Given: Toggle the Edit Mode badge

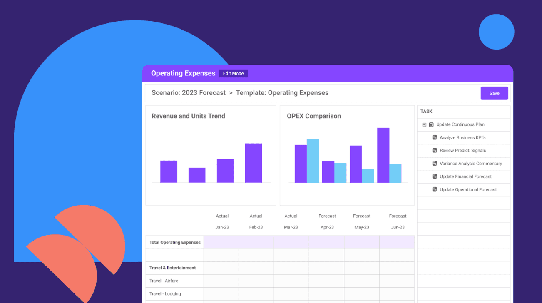Looking at the screenshot, I should pyautogui.click(x=233, y=73).
